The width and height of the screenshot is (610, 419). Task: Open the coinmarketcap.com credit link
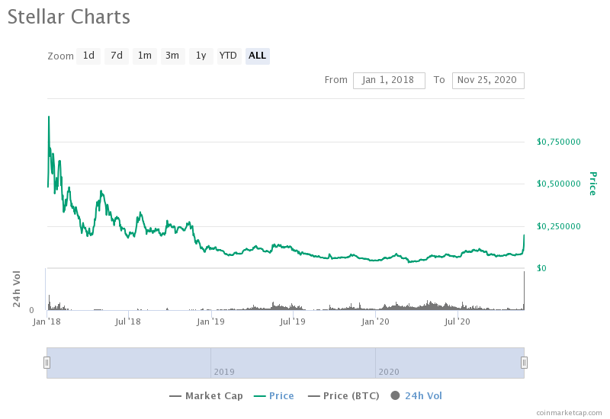tap(569, 412)
